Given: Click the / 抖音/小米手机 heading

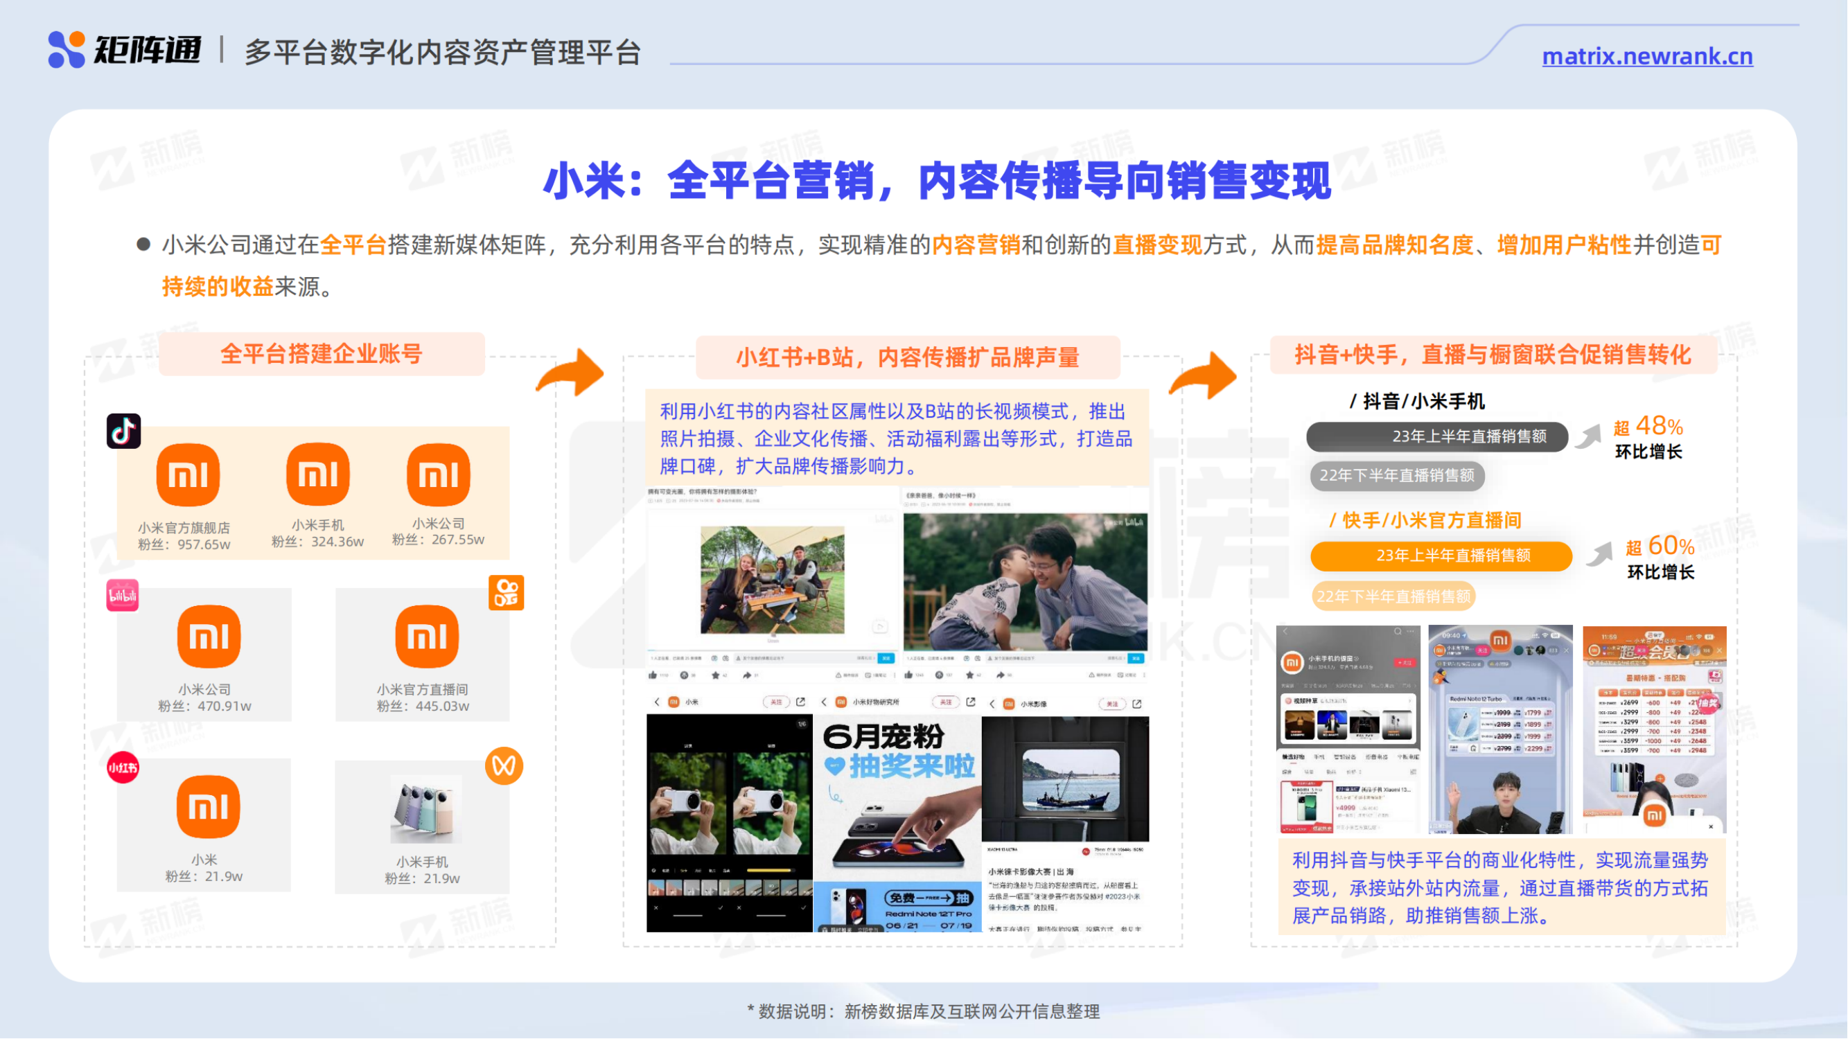Looking at the screenshot, I should [x=1417, y=402].
